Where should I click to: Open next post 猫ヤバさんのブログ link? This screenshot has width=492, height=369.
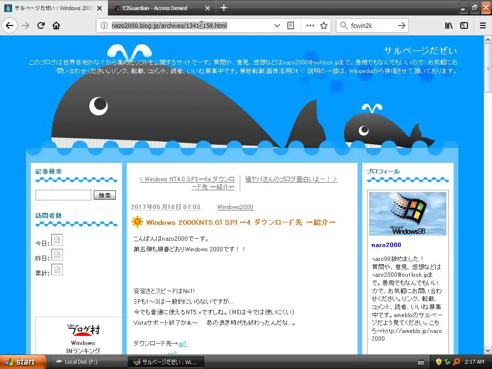(x=291, y=179)
